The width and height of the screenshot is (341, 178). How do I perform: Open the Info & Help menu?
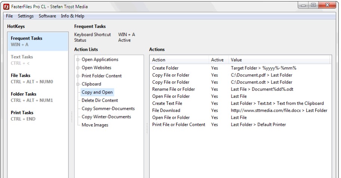coord(73,16)
